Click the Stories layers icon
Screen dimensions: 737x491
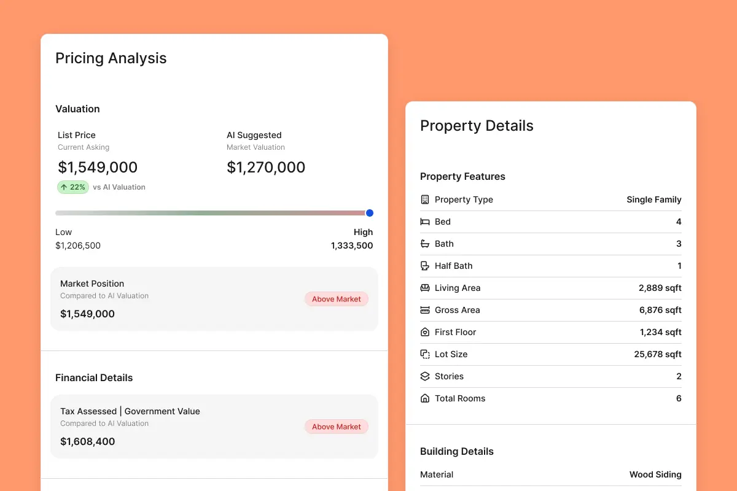pyautogui.click(x=424, y=376)
